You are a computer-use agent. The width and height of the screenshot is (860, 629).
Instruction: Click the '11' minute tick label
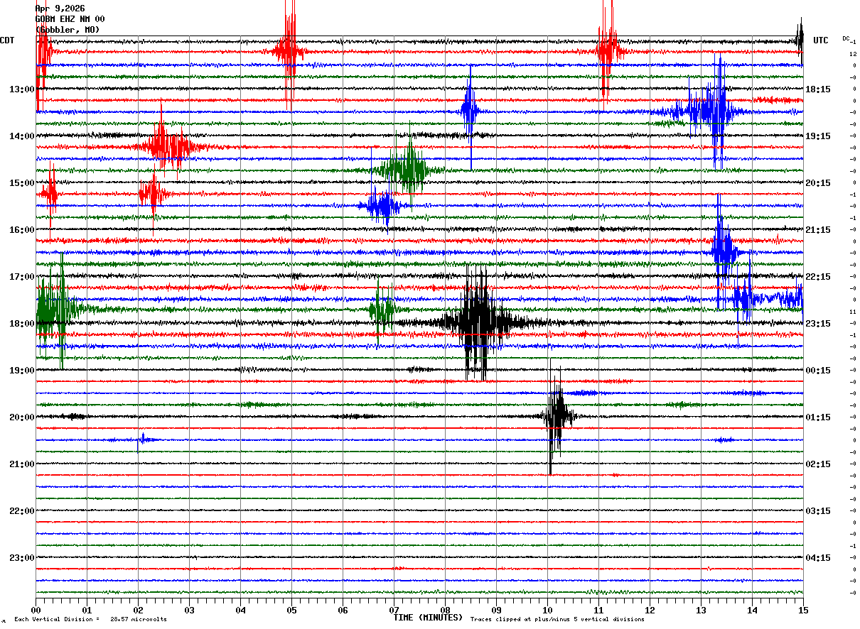click(598, 610)
